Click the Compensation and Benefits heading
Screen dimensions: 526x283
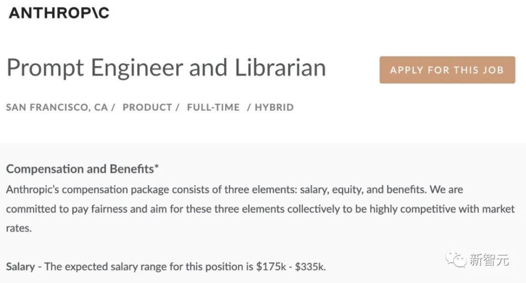80,169
